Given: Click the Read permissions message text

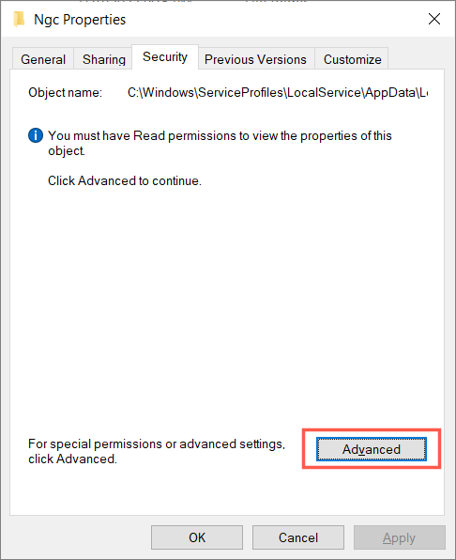Looking at the screenshot, I should (x=220, y=143).
